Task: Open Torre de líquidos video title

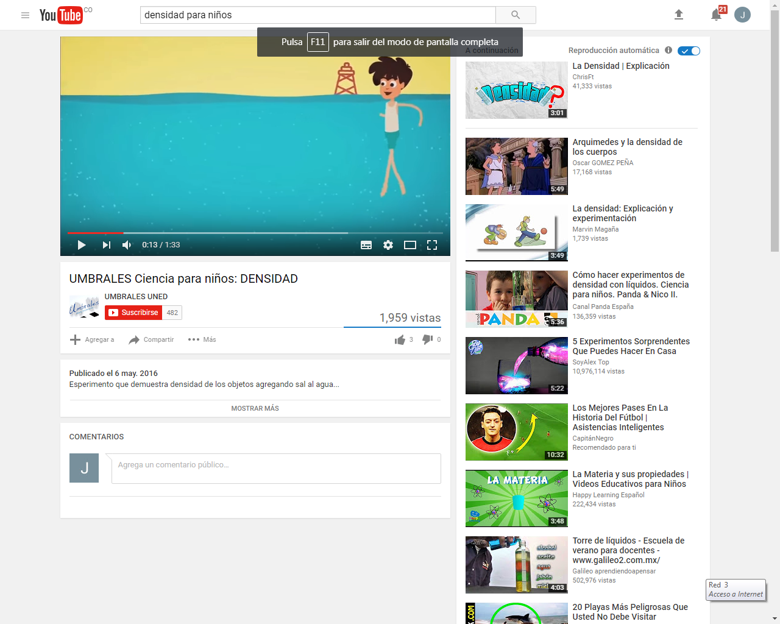Action: point(628,550)
